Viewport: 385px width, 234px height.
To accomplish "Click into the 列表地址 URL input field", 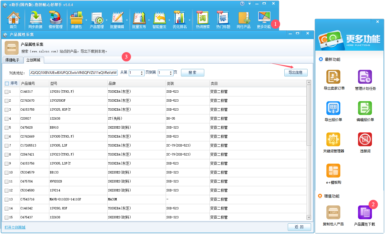I will pos(73,73).
